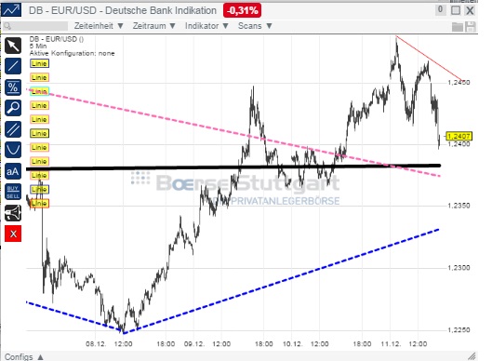Screen dimensions: 492x361
Task: Pick the magnifier zoom tool
Action: [x=13, y=108]
